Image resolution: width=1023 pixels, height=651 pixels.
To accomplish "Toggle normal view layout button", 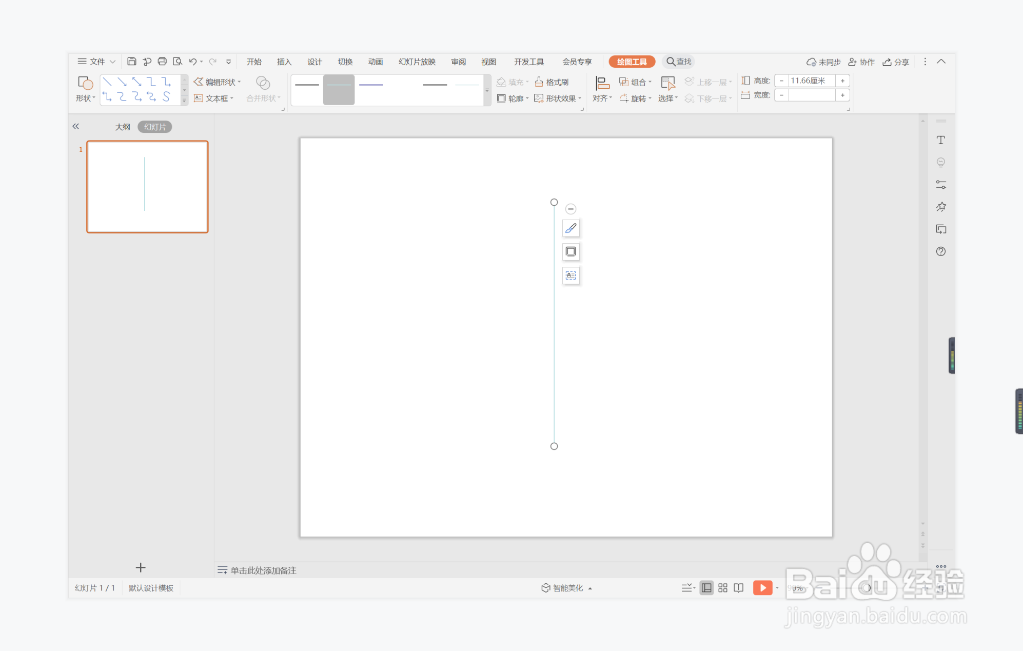I will [x=706, y=588].
